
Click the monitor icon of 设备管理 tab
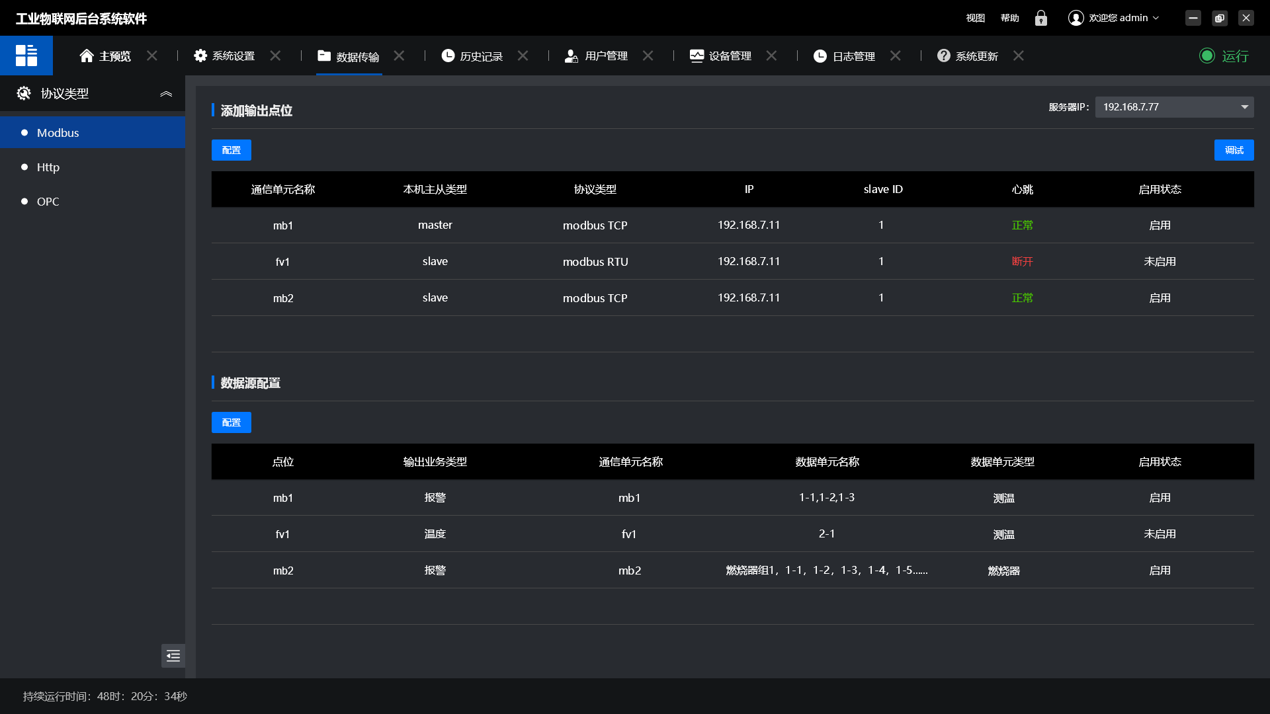tap(697, 56)
